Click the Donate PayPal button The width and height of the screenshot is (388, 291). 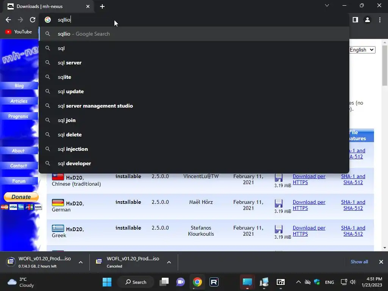pos(21,197)
